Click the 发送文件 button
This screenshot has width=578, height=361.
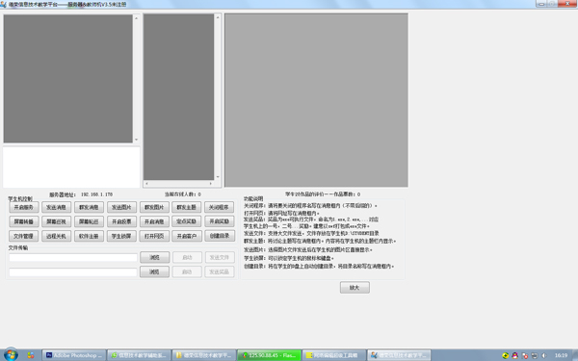[x=220, y=257]
